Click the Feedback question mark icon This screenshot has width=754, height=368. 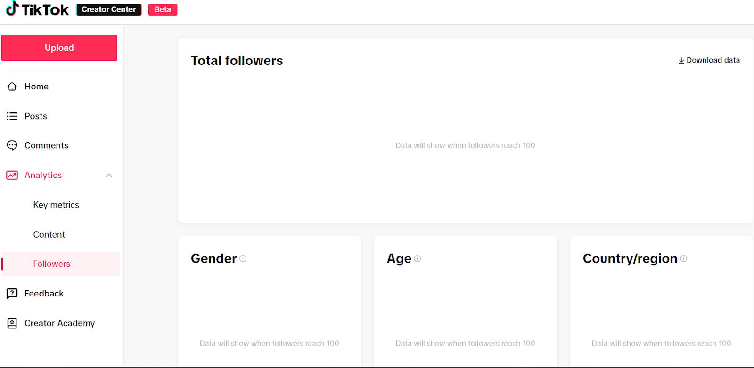coord(12,294)
